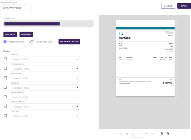The image size is (191, 140).
Task: Open the Vendor Name field dropdown
Action: coord(45,97)
